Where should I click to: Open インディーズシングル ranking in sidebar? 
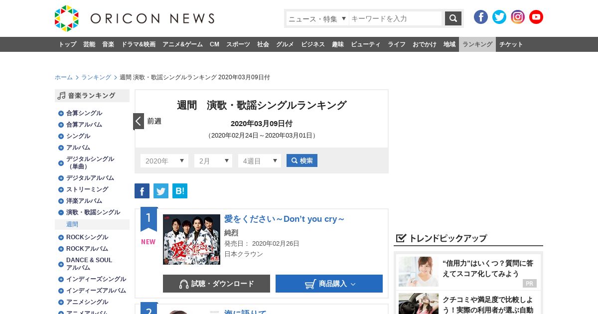tap(96, 279)
